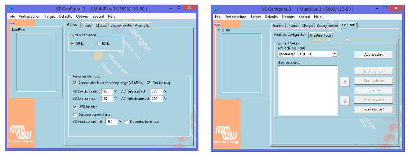
Task: Switch to the Assistant Tools tab
Action: point(320,35)
